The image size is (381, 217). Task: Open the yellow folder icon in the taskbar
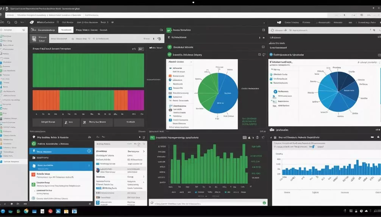pyautogui.click(x=66, y=211)
